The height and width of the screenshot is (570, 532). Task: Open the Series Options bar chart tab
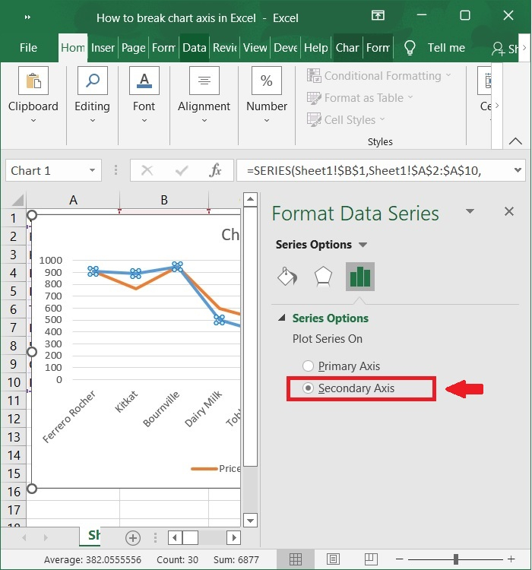[x=359, y=277]
